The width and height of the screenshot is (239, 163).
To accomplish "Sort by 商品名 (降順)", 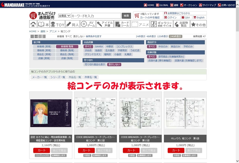I will pyautogui.click(x=67, y=55).
